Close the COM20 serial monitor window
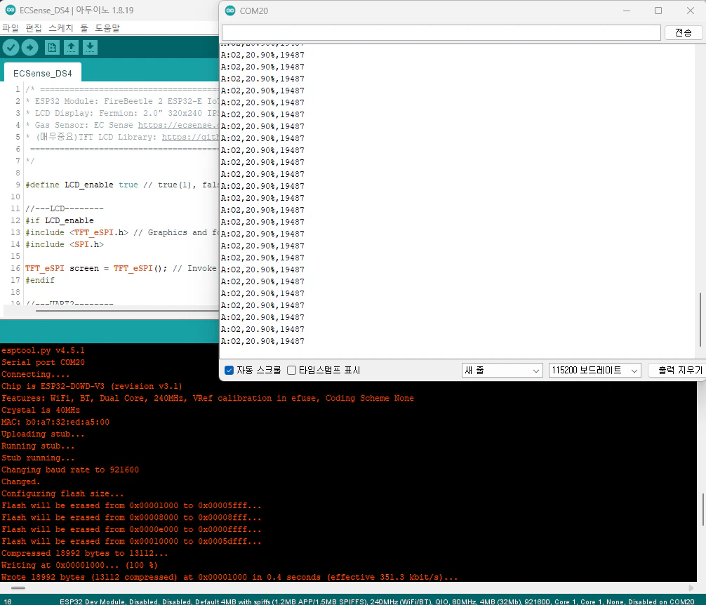706x605 pixels. [x=691, y=11]
